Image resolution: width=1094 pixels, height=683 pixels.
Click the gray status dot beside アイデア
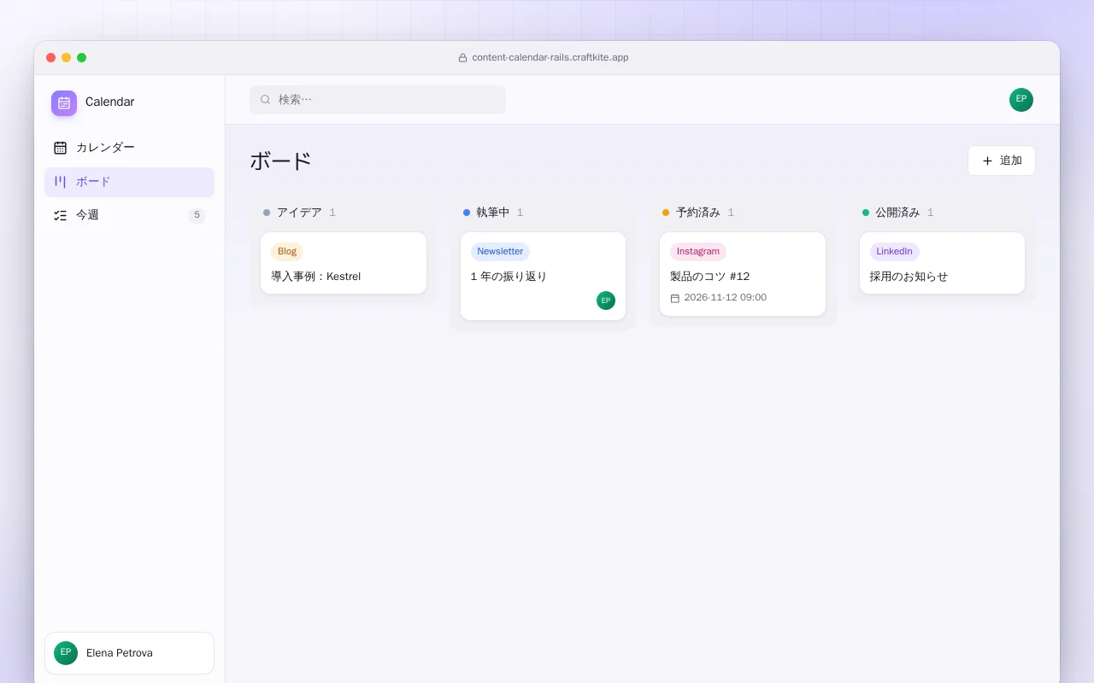pos(267,213)
